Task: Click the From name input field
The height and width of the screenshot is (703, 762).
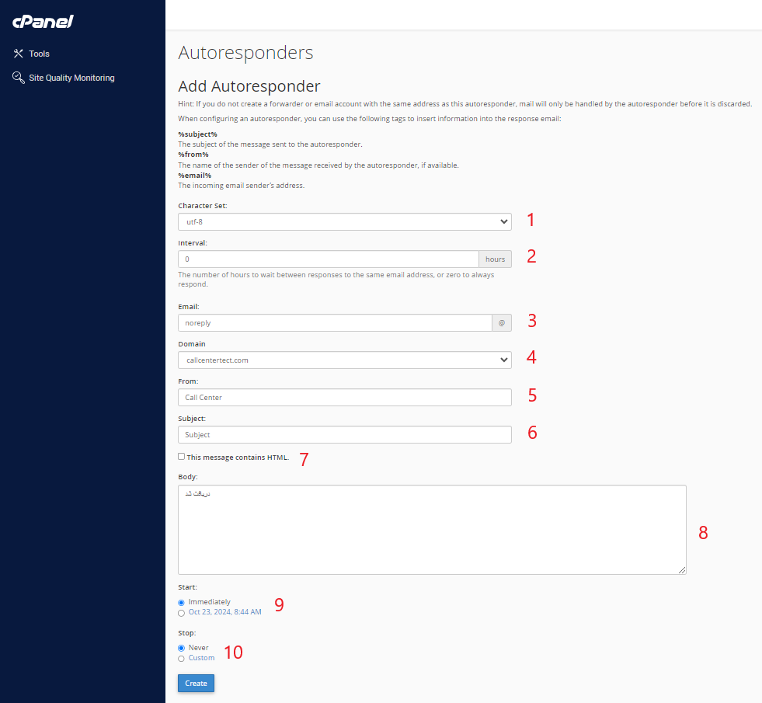Action: (344, 397)
